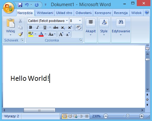Expand the Wklej paste options arrow
Viewport: 152px width, 121px height.
pyautogui.click(x=10, y=35)
